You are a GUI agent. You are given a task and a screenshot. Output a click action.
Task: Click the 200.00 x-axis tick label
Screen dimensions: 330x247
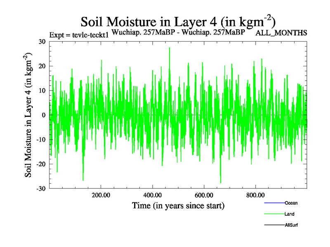point(101,195)
